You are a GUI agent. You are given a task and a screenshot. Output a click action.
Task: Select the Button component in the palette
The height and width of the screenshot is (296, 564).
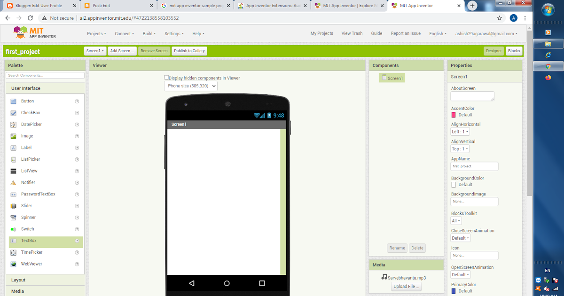27,101
